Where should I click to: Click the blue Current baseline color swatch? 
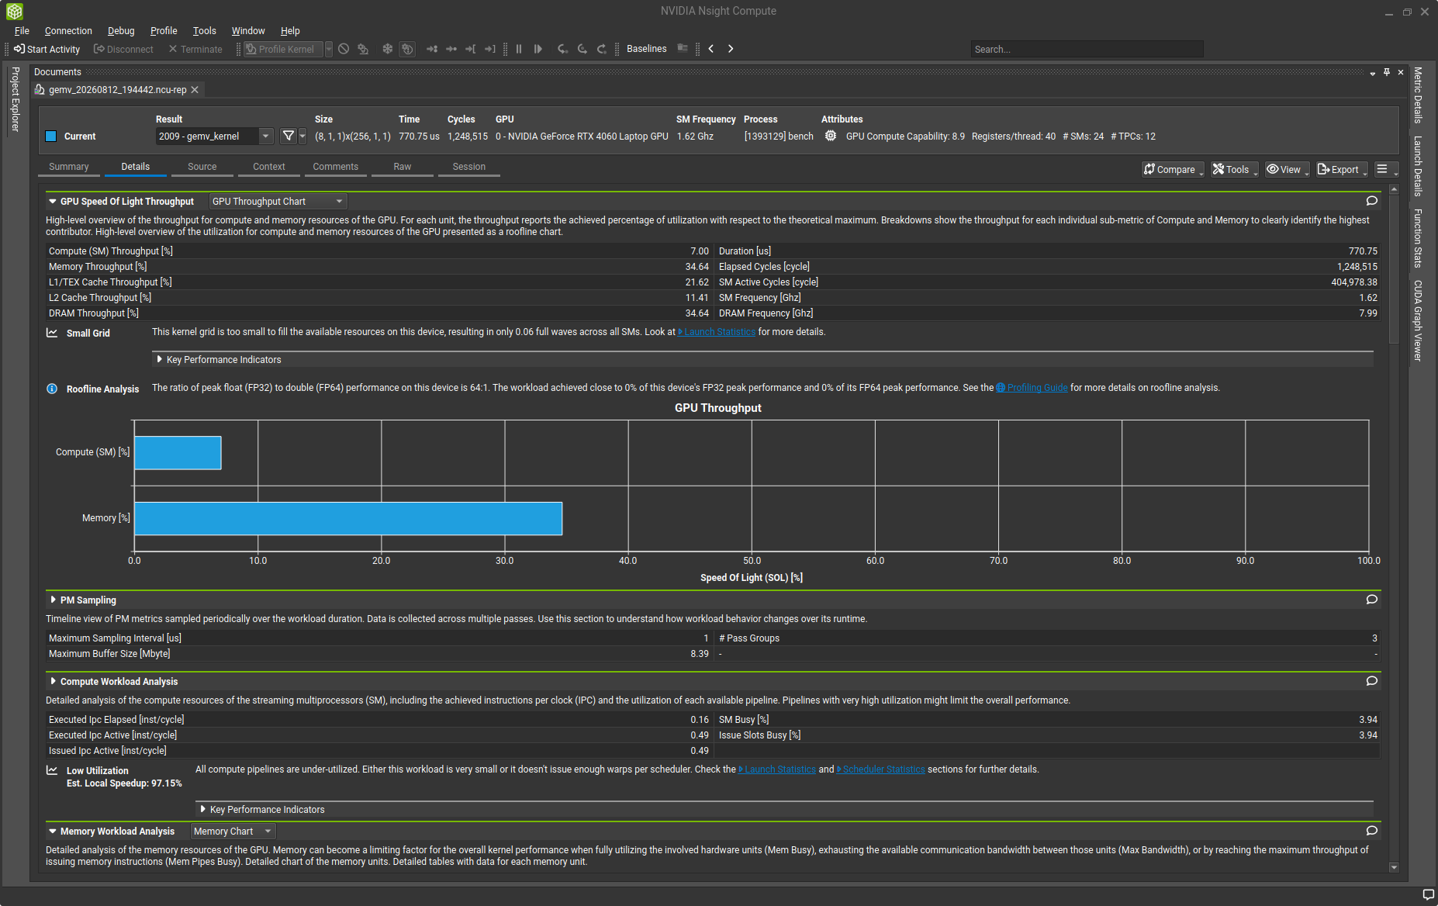click(x=51, y=137)
